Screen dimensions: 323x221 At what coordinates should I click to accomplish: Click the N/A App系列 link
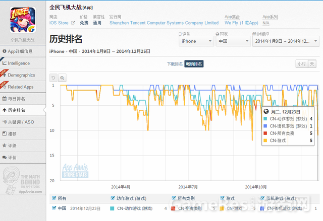[x=266, y=23]
